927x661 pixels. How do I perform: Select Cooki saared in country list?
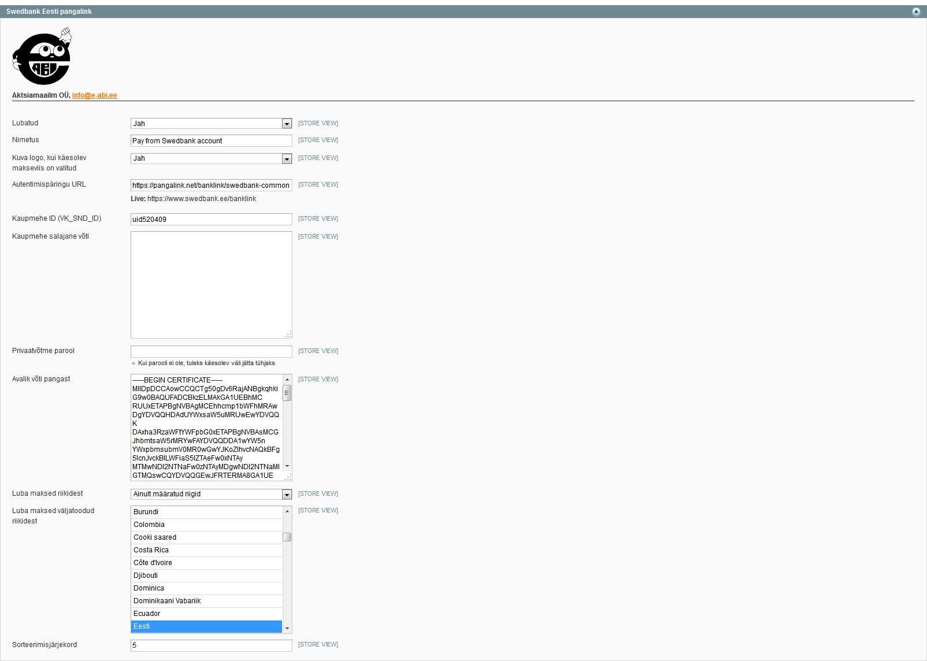207,537
